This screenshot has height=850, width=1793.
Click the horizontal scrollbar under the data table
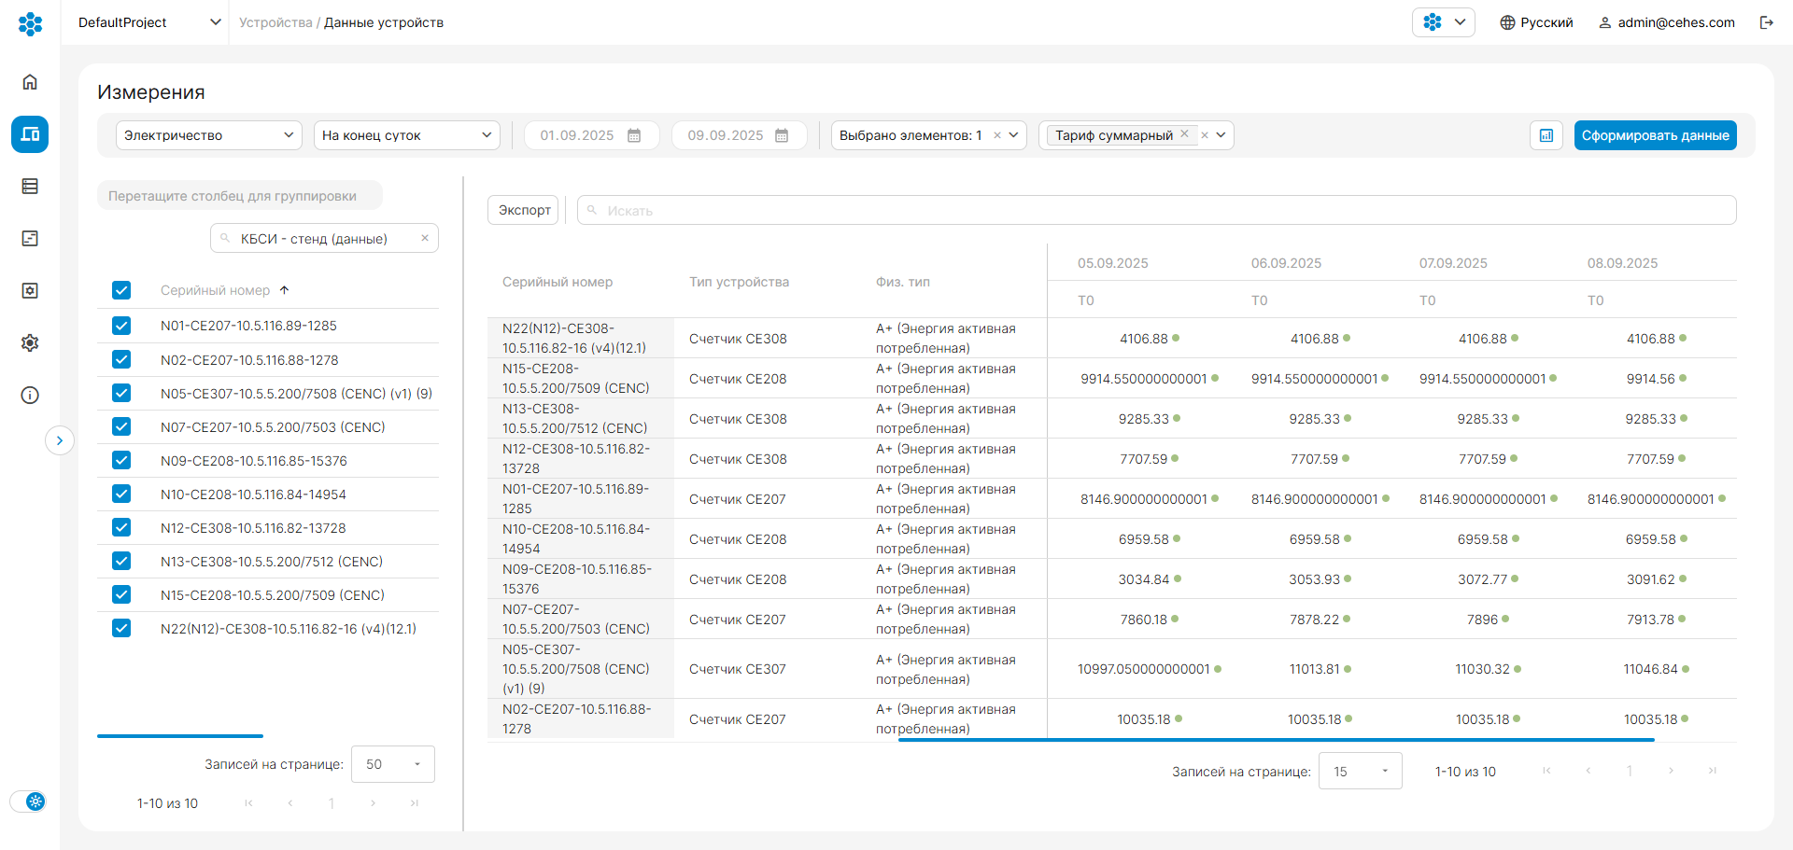[x=1276, y=740]
